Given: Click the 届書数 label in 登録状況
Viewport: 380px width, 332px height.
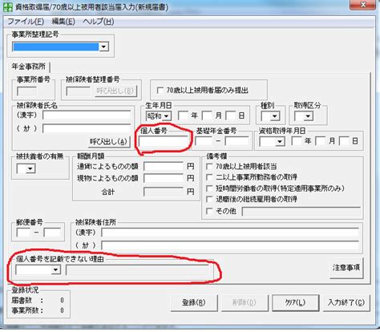Looking at the screenshot, I should (x=22, y=301).
